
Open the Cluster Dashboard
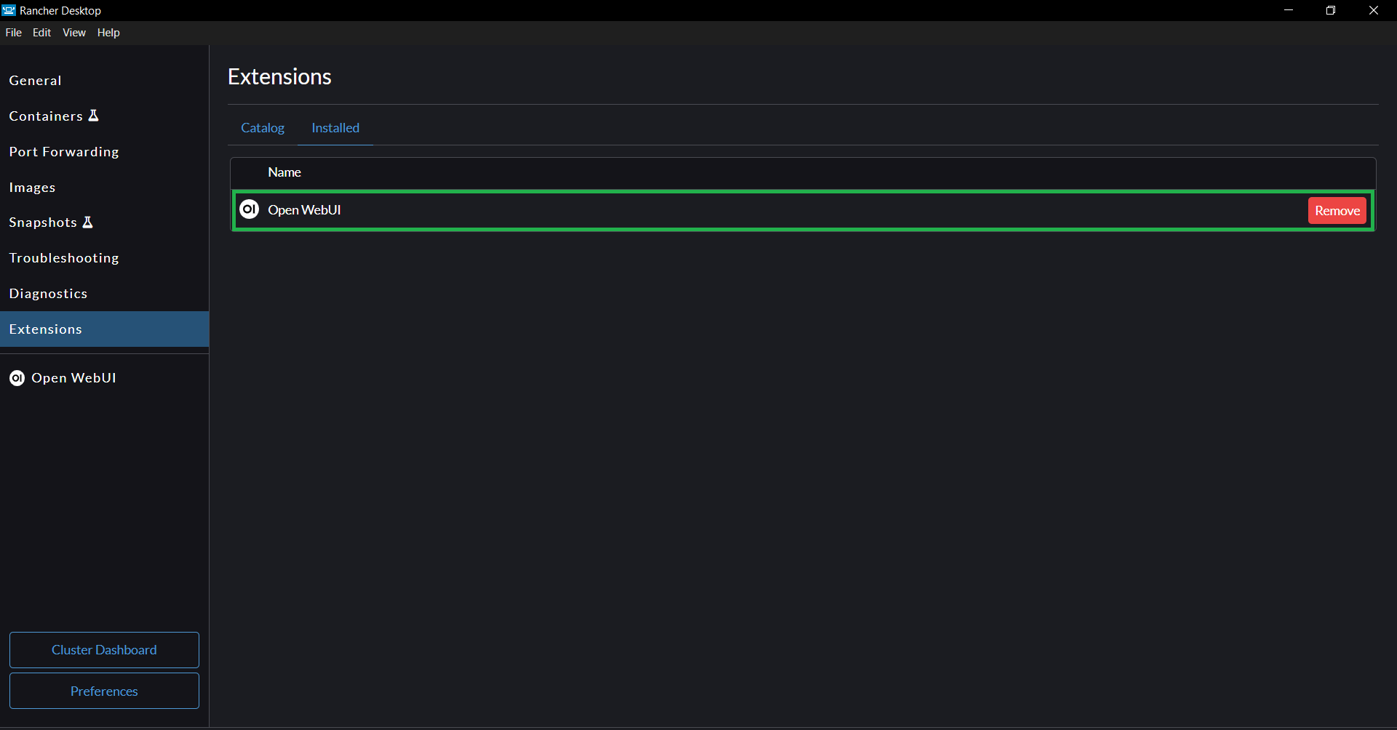click(x=104, y=650)
